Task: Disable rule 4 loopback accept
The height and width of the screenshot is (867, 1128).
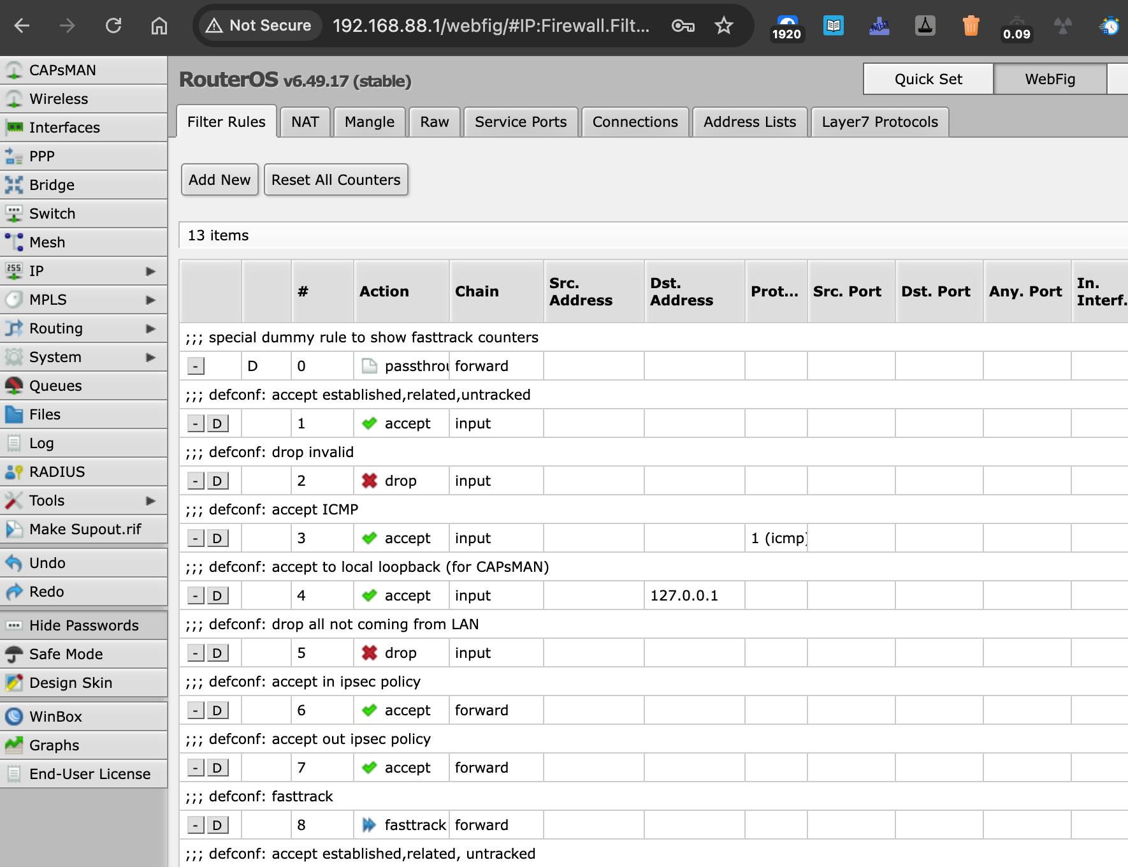Action: click(217, 595)
